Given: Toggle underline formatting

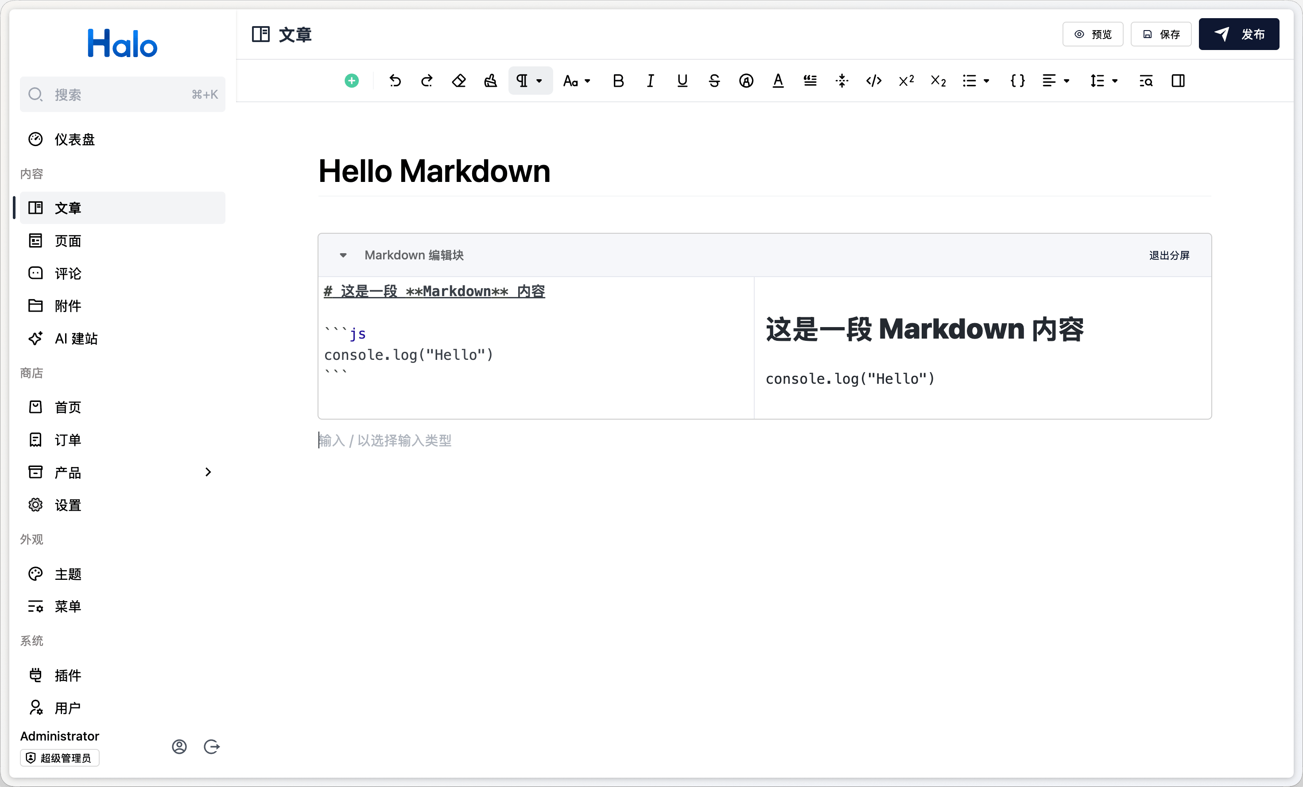Looking at the screenshot, I should 682,81.
